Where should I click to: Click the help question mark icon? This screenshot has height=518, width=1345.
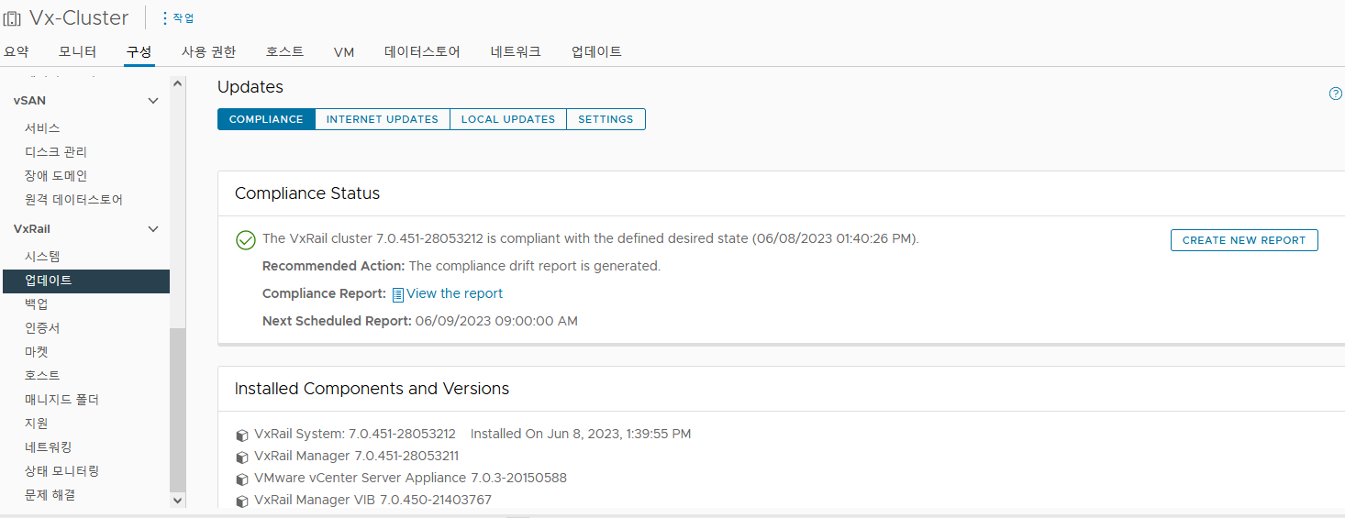point(1336,94)
